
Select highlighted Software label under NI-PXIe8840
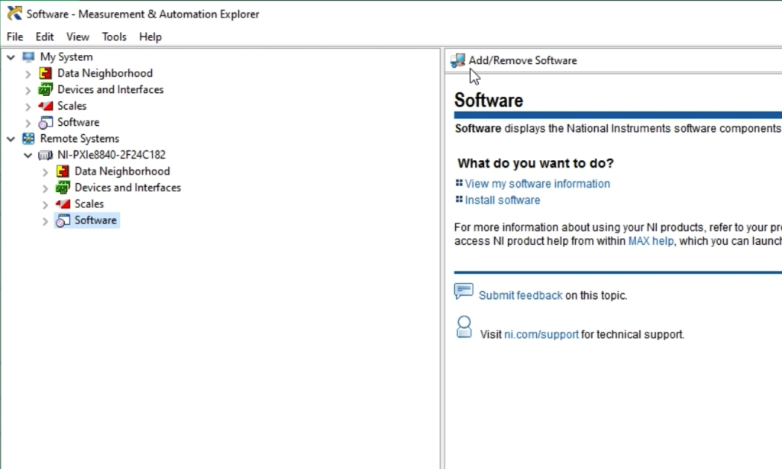pyautogui.click(x=95, y=220)
